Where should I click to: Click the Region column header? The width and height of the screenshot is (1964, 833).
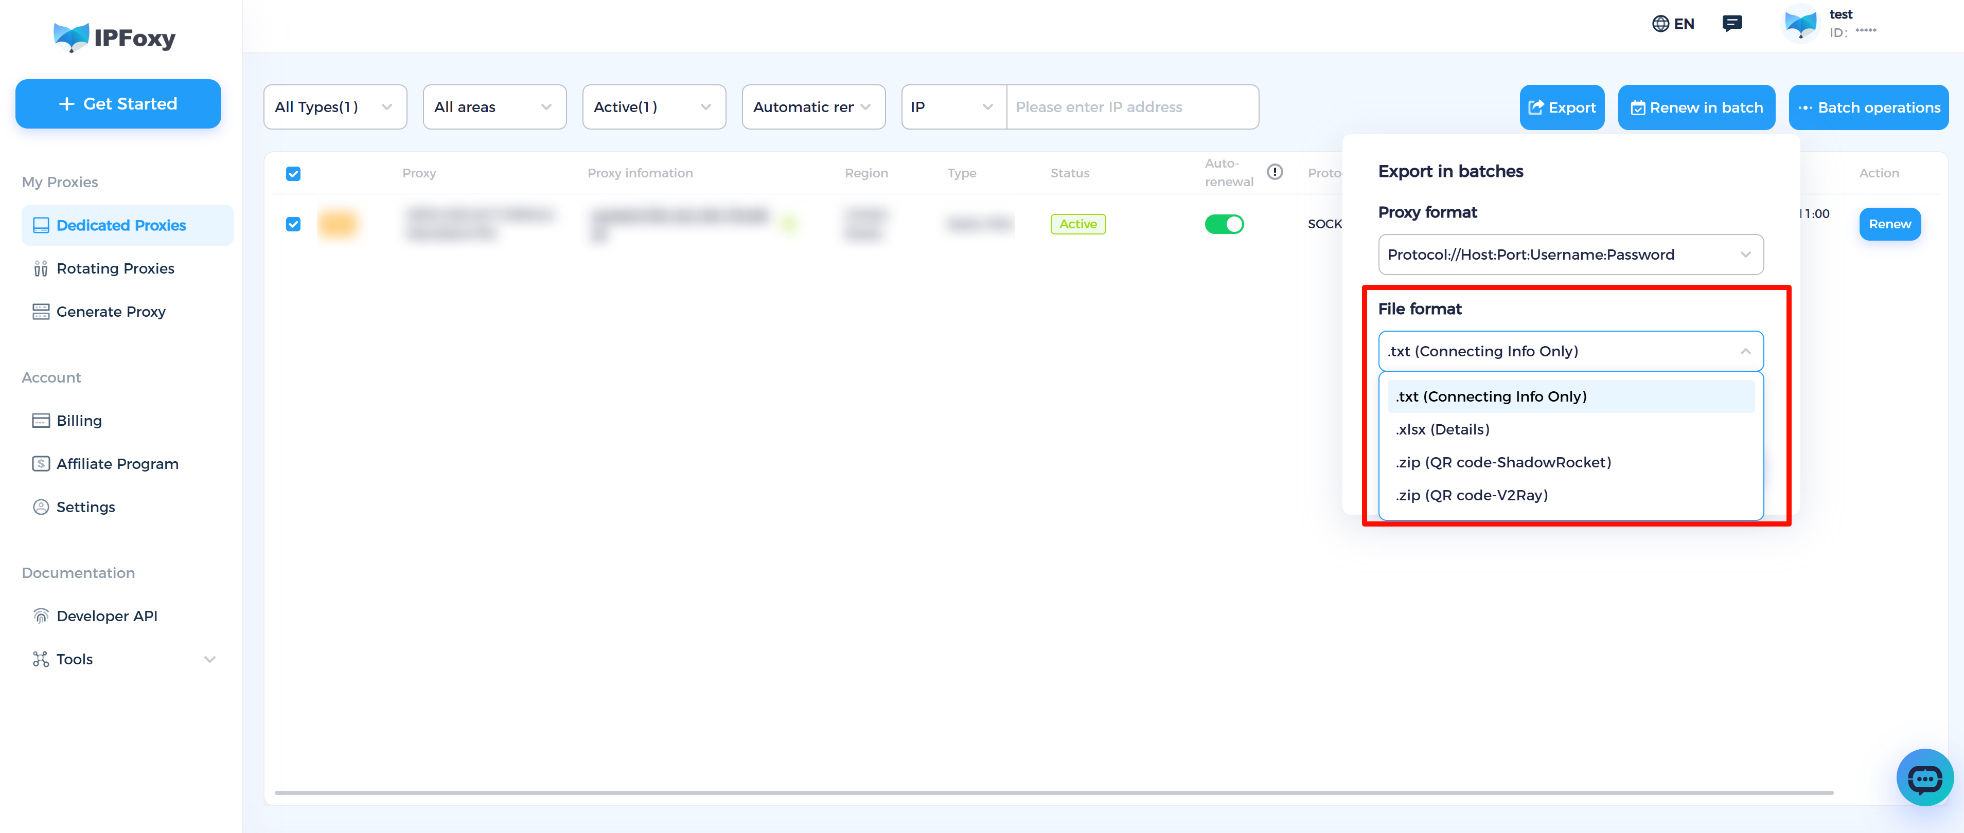click(865, 173)
